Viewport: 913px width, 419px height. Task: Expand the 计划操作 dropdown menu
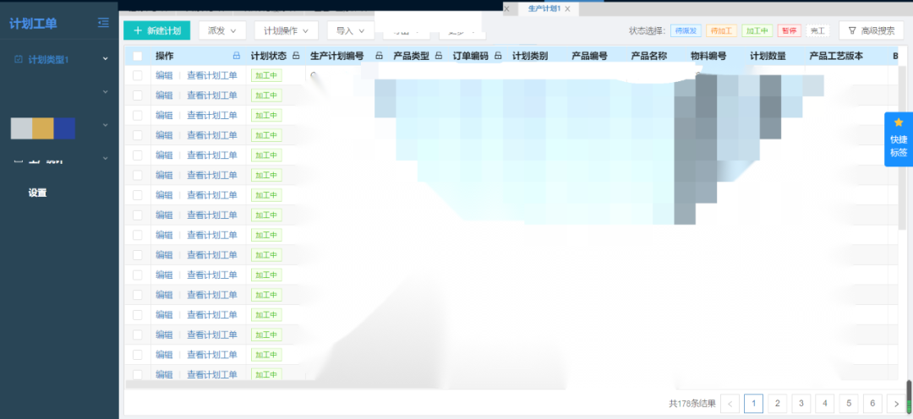tap(285, 30)
